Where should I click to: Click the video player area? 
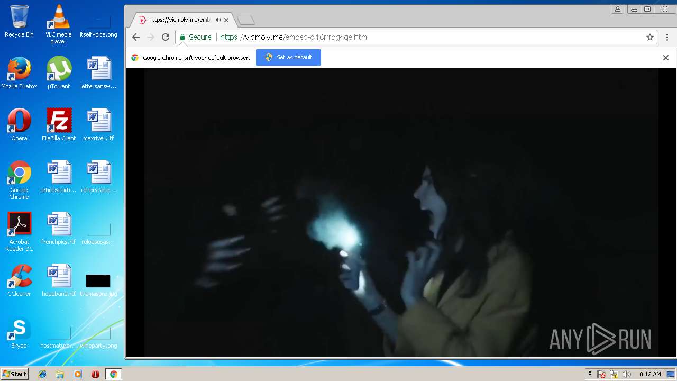click(401, 212)
